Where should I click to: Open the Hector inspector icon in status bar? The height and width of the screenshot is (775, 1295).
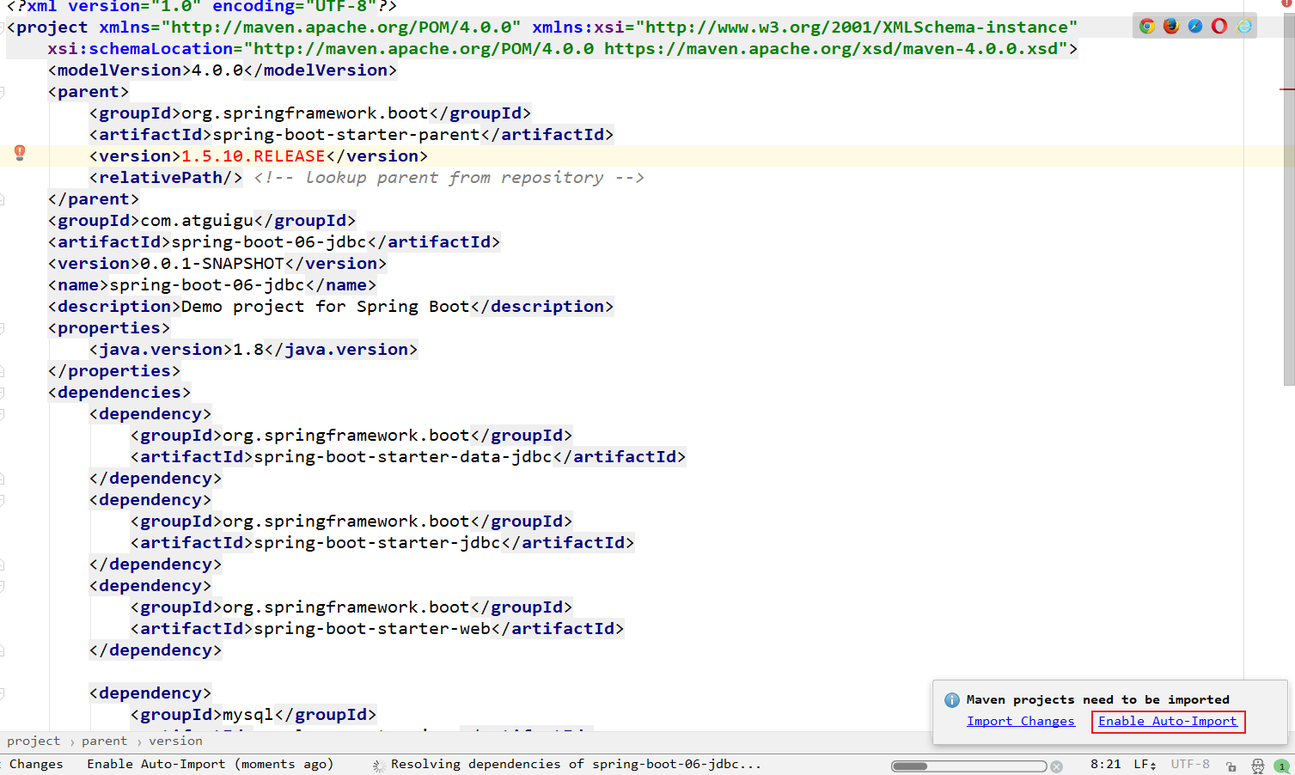[x=1257, y=766]
